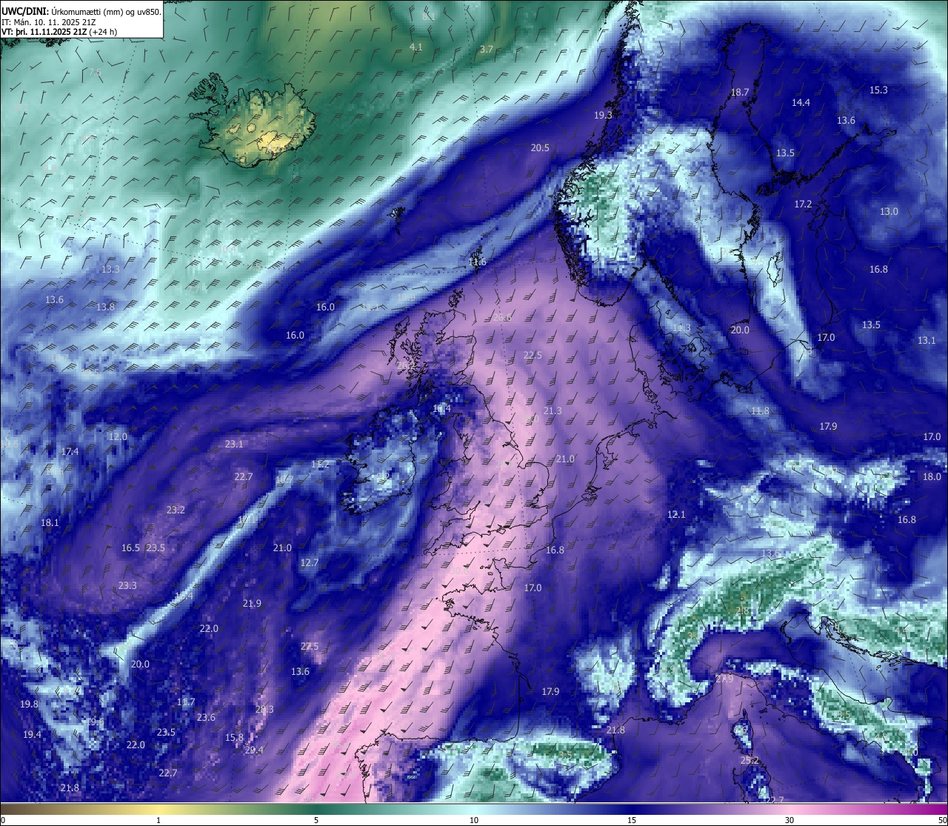Select the 23.3 map value
948x826 pixels.
pos(127,586)
